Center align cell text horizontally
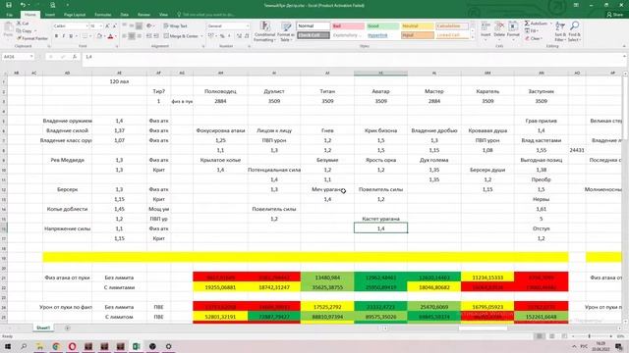This screenshot has width=629, height=353. [132, 36]
